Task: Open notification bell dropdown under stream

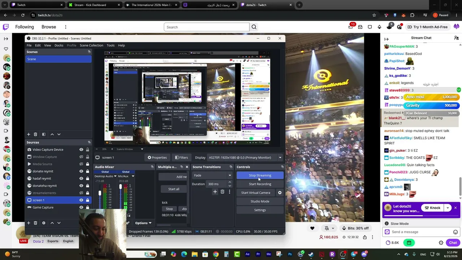Action: coord(329,228)
